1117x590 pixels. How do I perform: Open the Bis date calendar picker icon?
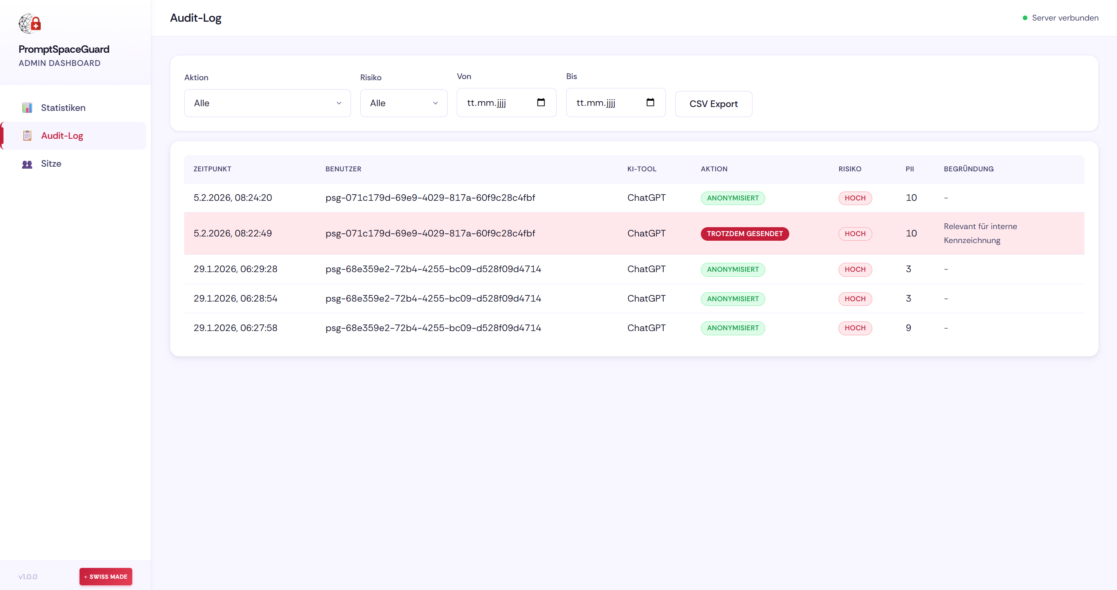pyautogui.click(x=650, y=102)
